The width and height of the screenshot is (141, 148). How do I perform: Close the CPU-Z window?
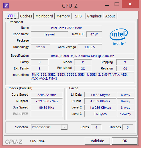130,4
